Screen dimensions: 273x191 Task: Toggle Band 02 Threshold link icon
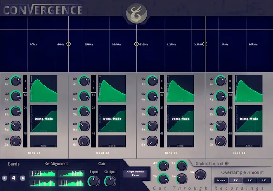point(75,109)
